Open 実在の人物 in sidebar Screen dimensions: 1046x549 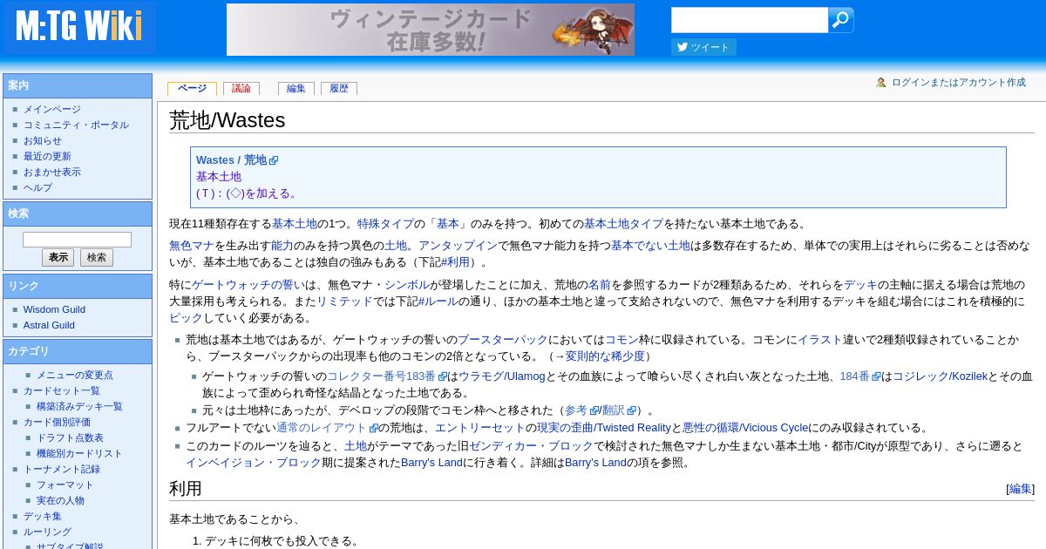[60, 500]
